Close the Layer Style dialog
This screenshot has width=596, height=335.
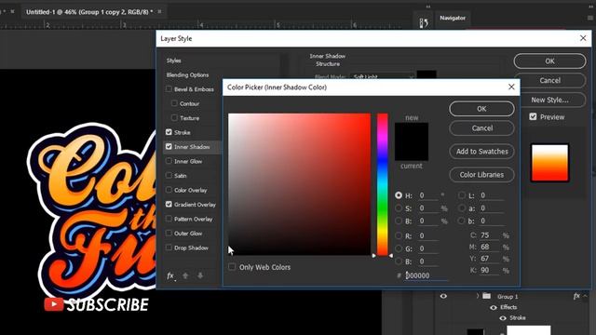583,38
